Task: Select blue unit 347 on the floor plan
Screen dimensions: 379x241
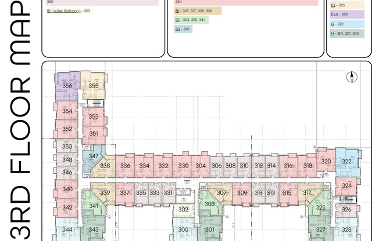Action: pyautogui.click(x=93, y=156)
